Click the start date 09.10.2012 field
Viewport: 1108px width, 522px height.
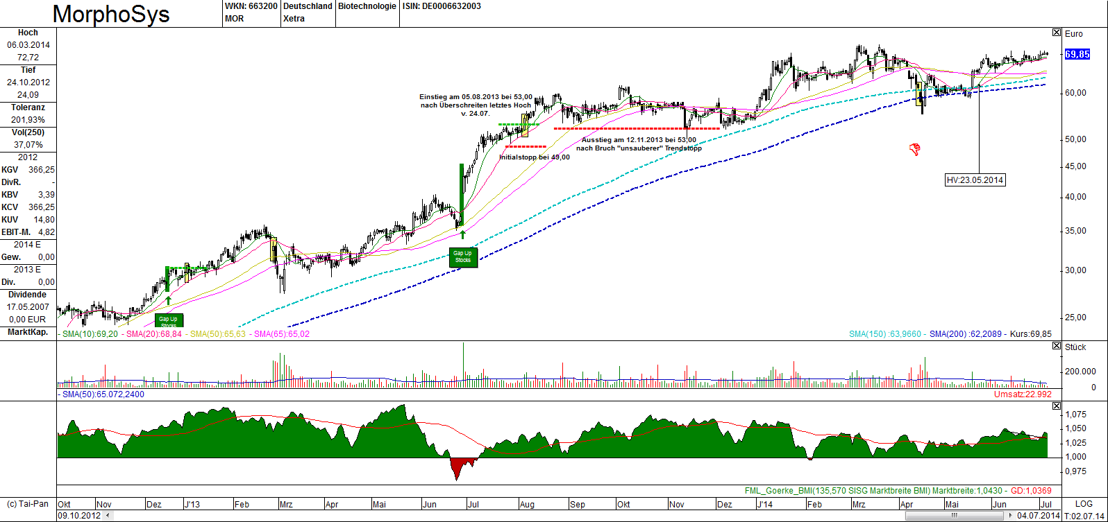79,516
